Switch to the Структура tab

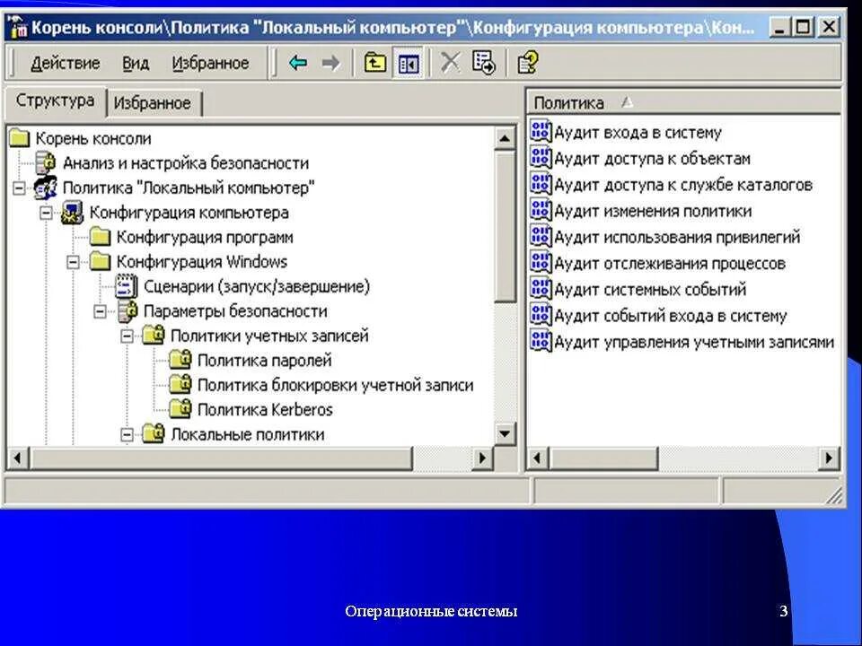click(x=55, y=101)
